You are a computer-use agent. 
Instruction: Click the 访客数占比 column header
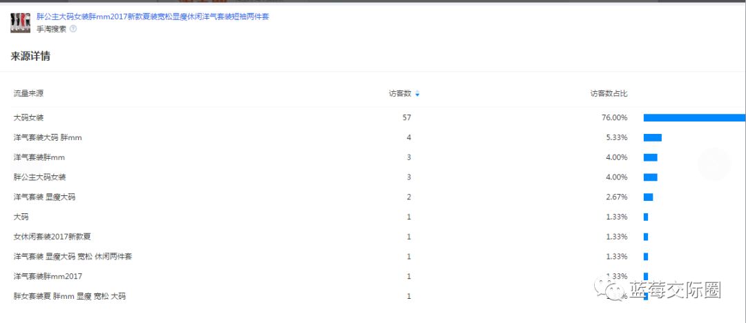[609, 94]
